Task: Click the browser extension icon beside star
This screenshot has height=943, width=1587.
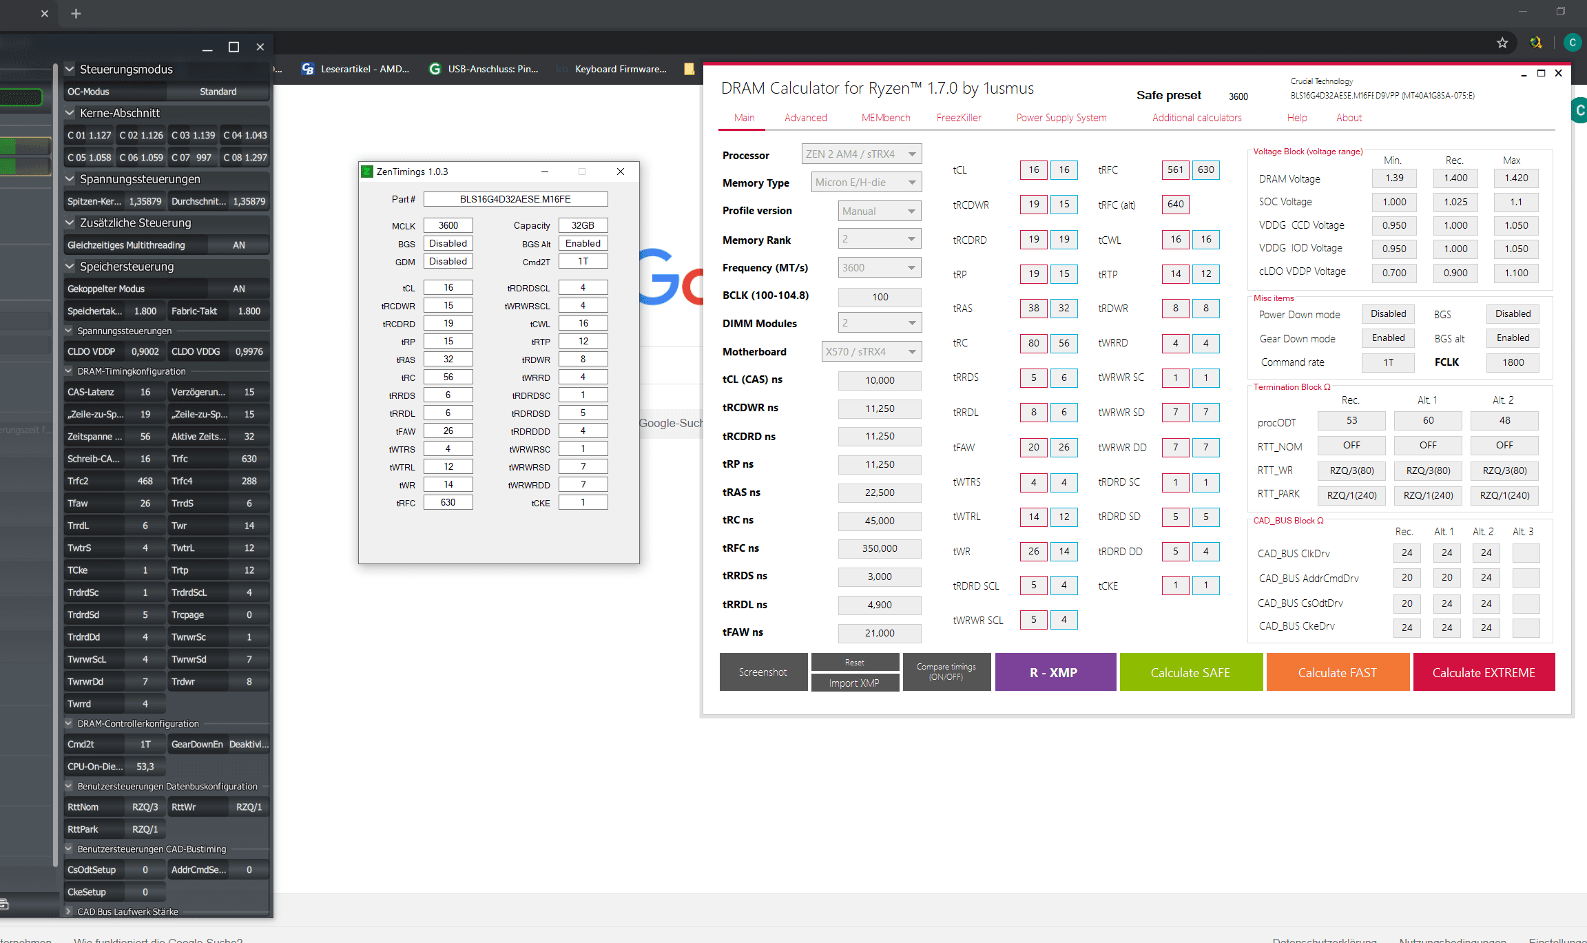Action: pos(1536,43)
